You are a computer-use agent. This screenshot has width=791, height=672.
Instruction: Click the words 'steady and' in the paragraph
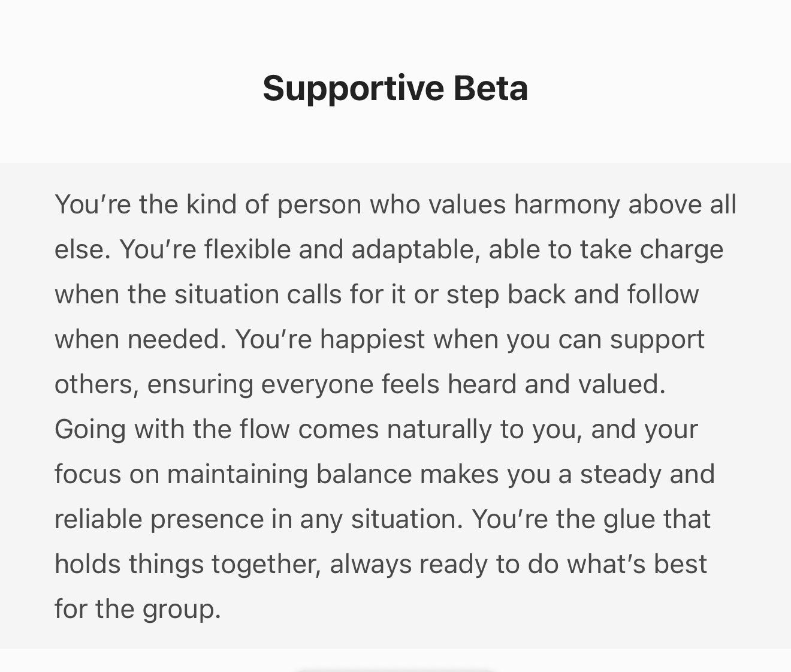point(647,474)
